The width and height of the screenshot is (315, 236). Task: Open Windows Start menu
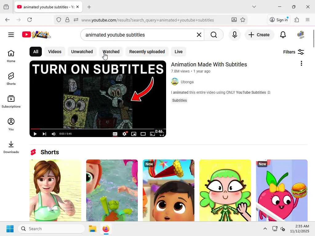click(10, 229)
